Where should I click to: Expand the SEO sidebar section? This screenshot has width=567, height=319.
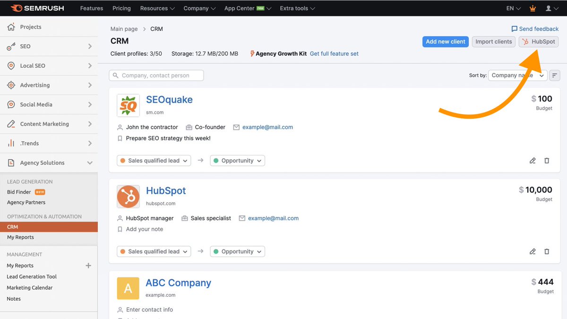tap(90, 46)
